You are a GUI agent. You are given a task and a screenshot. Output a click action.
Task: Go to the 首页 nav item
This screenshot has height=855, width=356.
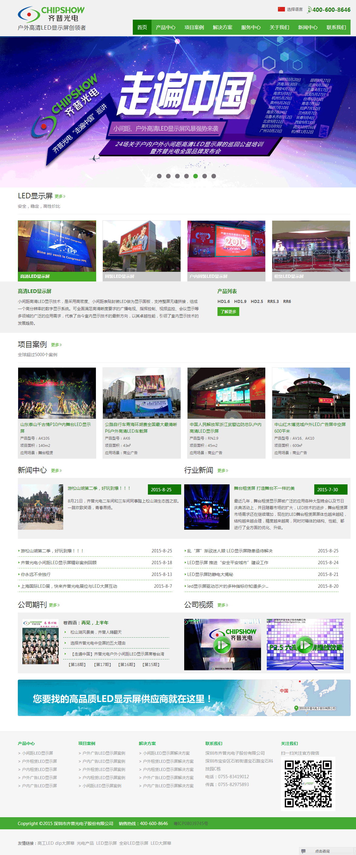[x=142, y=27]
